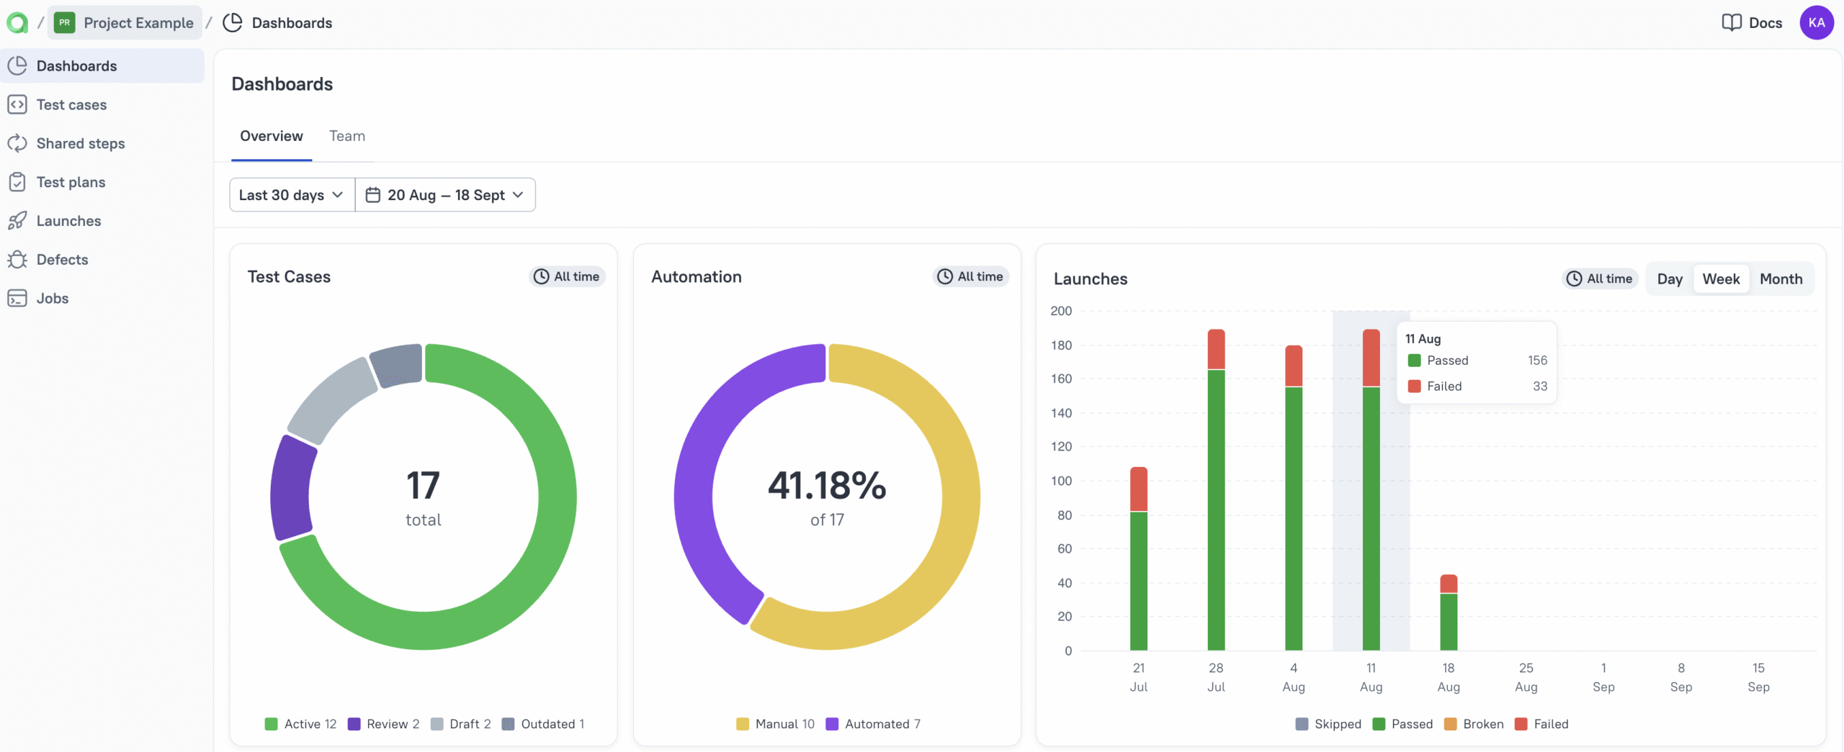1844x752 pixels.
Task: Select the Overview tab
Action: point(272,136)
